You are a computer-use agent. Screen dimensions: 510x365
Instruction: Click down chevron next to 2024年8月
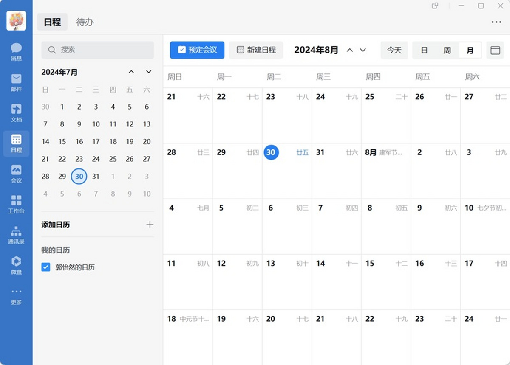[x=363, y=50]
